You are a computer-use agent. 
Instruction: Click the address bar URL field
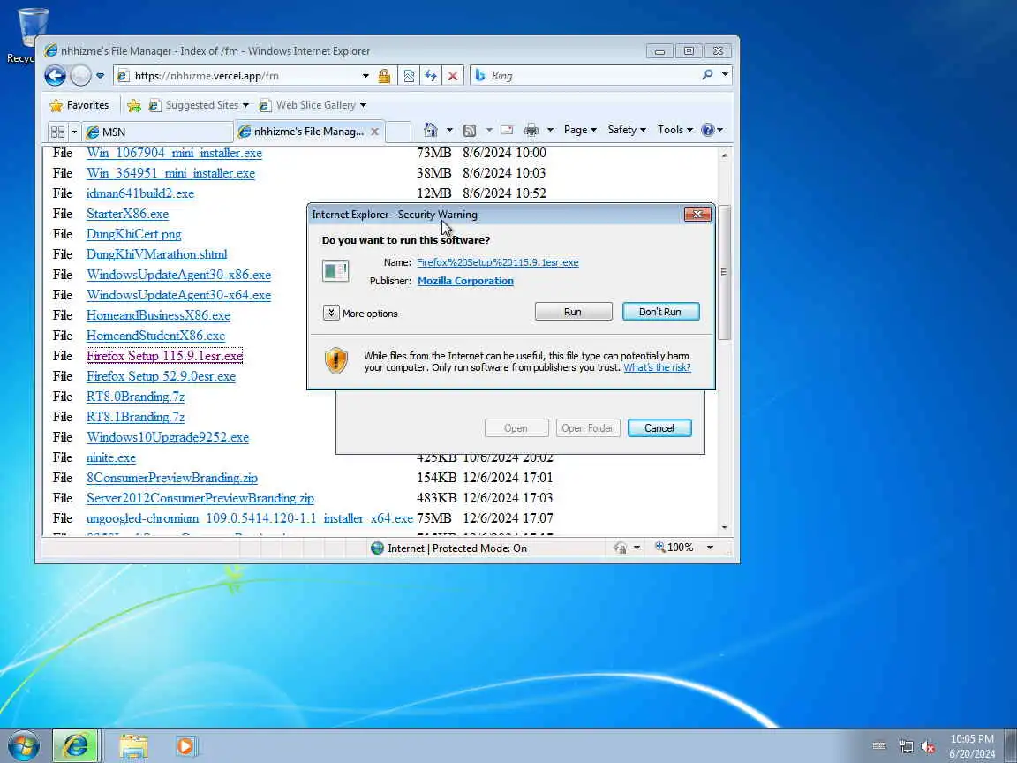pyautogui.click(x=237, y=76)
